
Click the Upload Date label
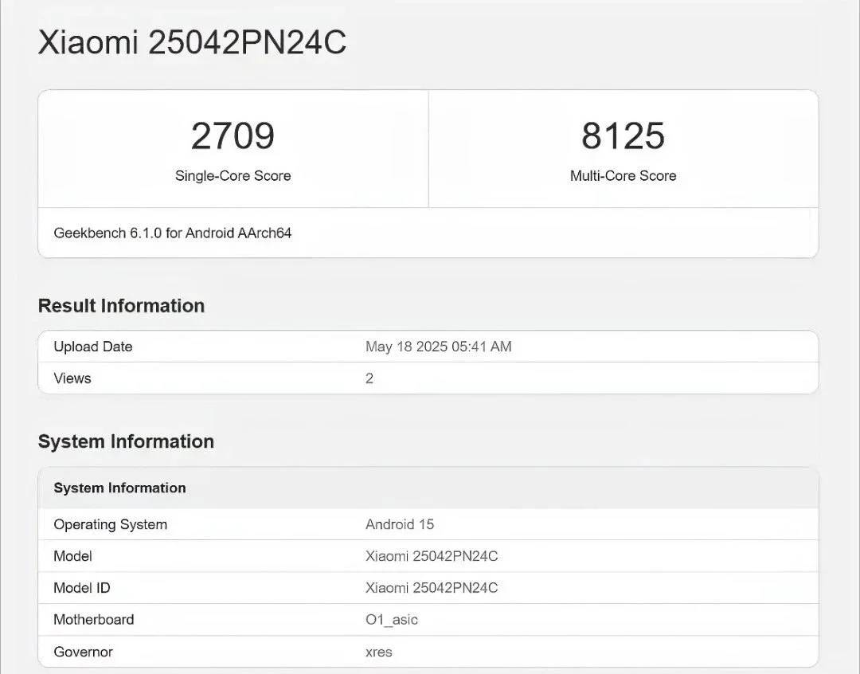point(93,347)
